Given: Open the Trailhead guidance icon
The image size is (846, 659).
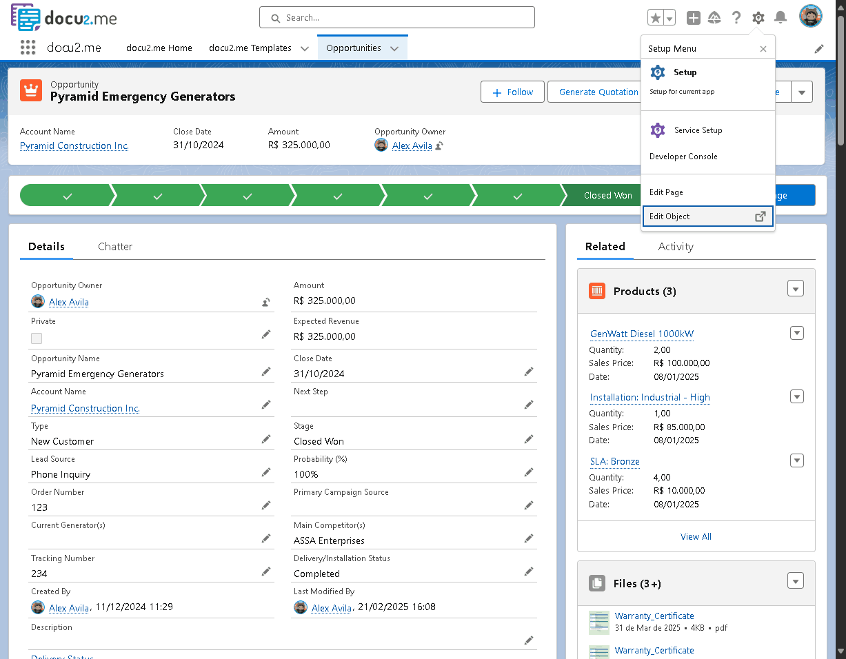Looking at the screenshot, I should point(714,18).
